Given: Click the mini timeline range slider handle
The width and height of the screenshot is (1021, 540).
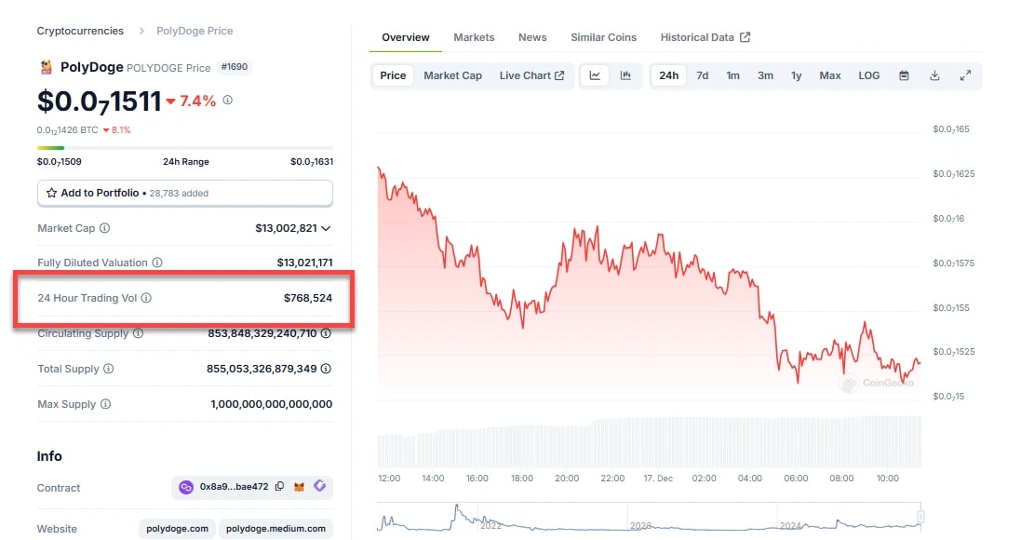Looking at the screenshot, I should point(920,517).
